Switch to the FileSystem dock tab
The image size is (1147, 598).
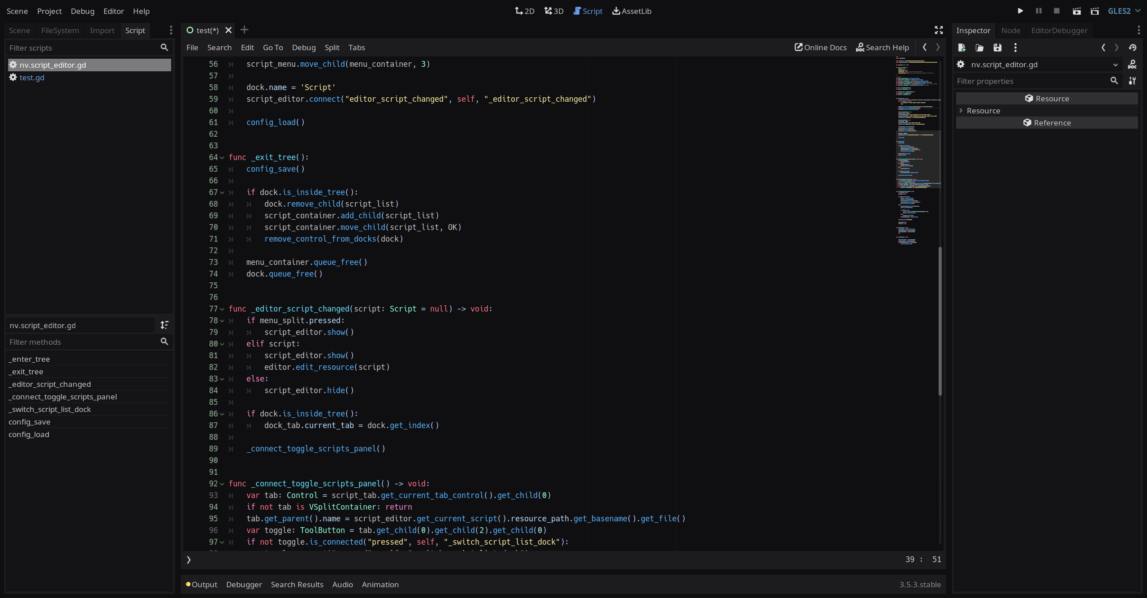60,30
